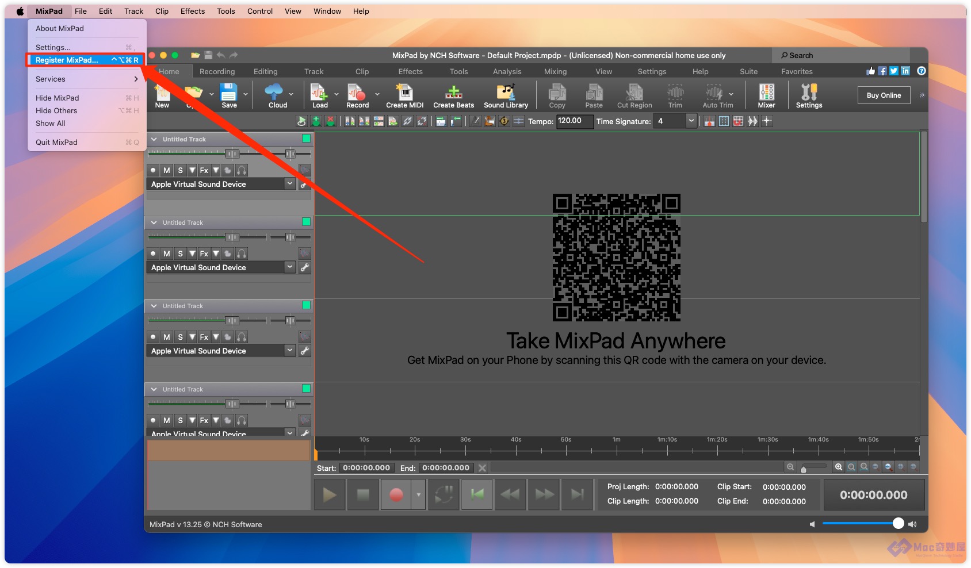The image size is (971, 568).
Task: Open first track's Apple Virtual Sound Device dropdown
Action: point(290,184)
